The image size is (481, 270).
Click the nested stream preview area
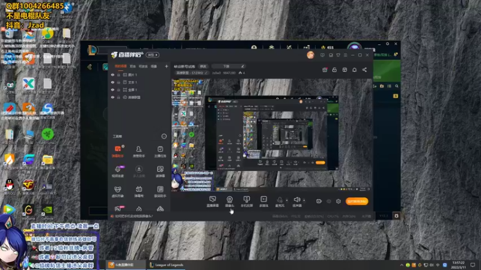coord(271,135)
